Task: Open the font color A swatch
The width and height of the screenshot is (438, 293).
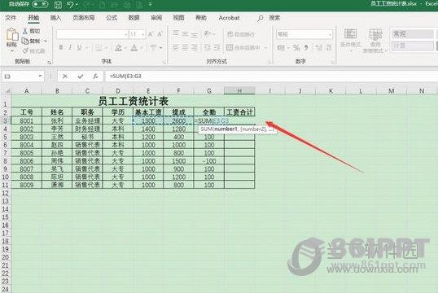Action: tap(134, 48)
